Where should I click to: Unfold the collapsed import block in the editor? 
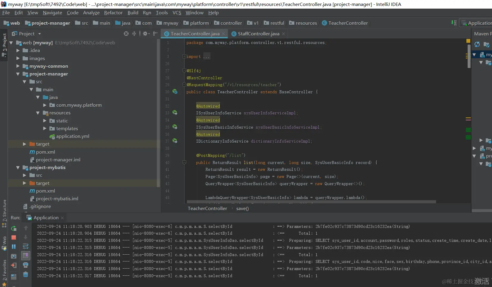[184, 57]
